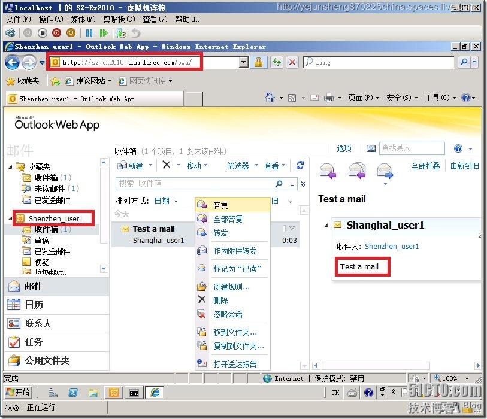Collapse the Shanghai_user1 message header
487x419 pixels.
pyautogui.click(x=326, y=225)
